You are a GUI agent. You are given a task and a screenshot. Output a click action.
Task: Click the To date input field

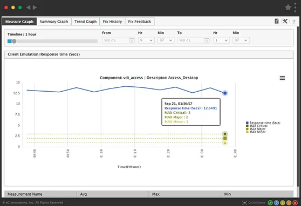click(x=194, y=40)
